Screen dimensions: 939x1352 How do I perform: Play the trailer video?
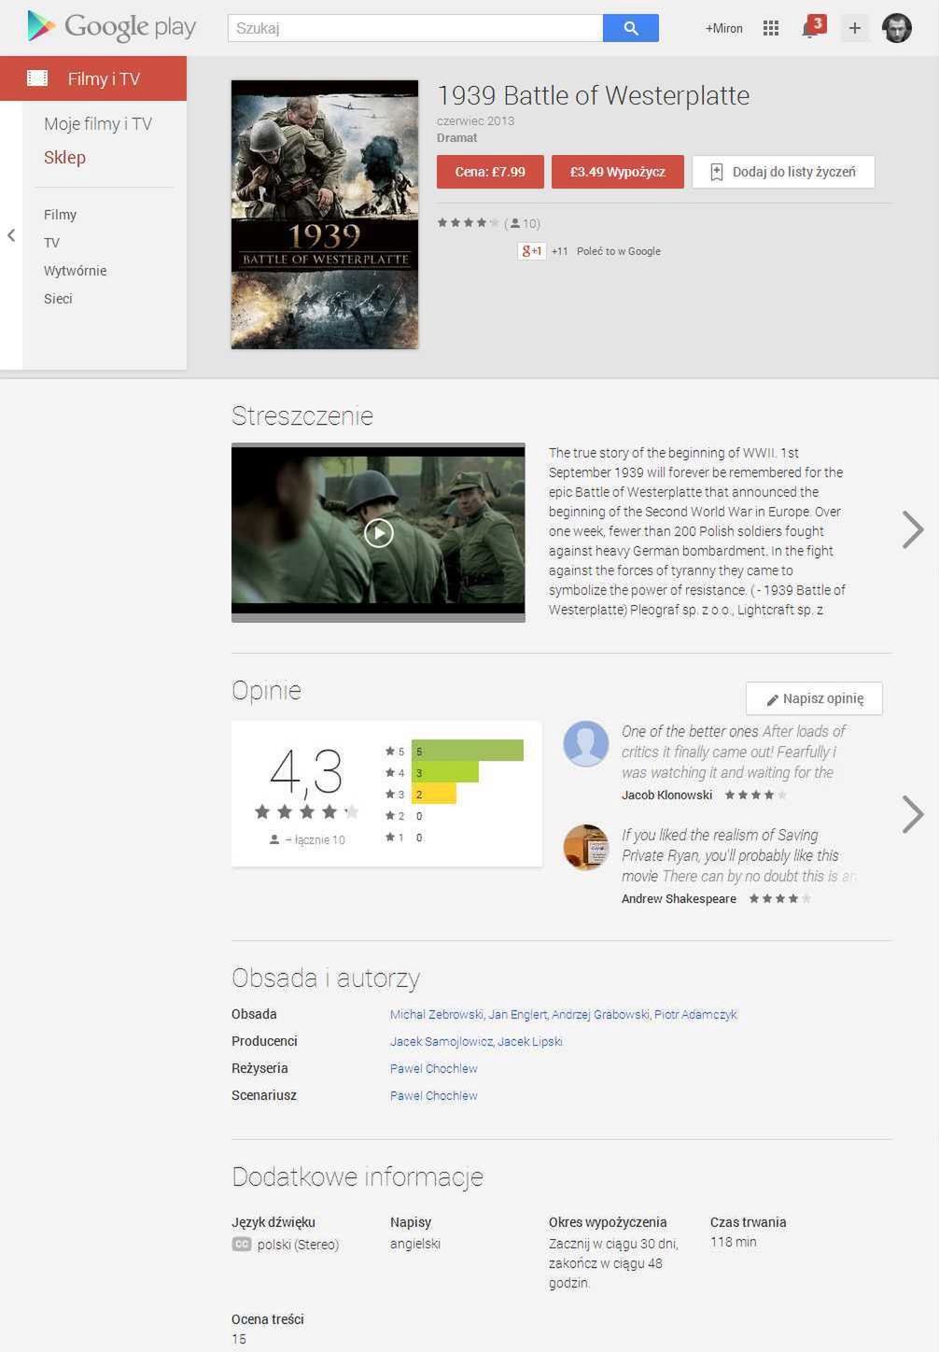coord(378,533)
